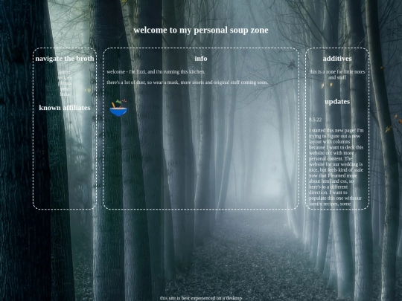Click the 'updates' heading
402x301 pixels.
click(337, 102)
